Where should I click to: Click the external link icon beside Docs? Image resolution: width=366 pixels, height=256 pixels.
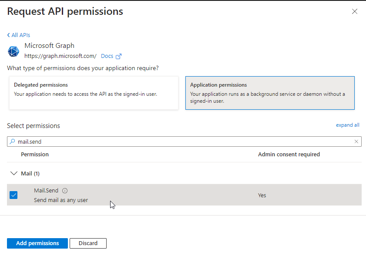[x=118, y=56]
